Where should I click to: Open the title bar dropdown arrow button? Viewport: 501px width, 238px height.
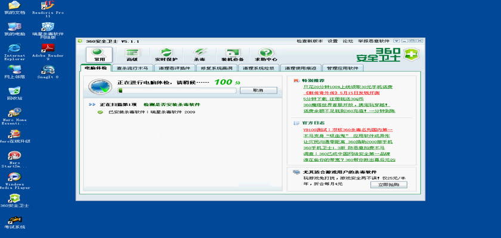pyautogui.click(x=396, y=41)
